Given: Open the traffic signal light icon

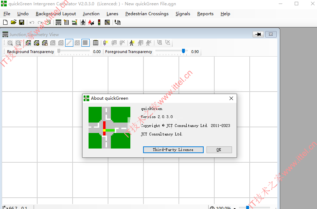Looking at the screenshot, I should 99,22.
